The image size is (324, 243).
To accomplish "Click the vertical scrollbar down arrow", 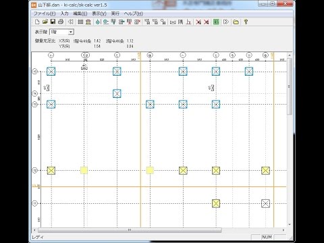I will pyautogui.click(x=290, y=224).
